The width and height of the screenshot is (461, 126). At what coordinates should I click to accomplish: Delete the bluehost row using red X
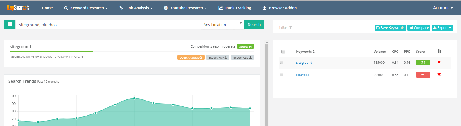click(x=439, y=74)
